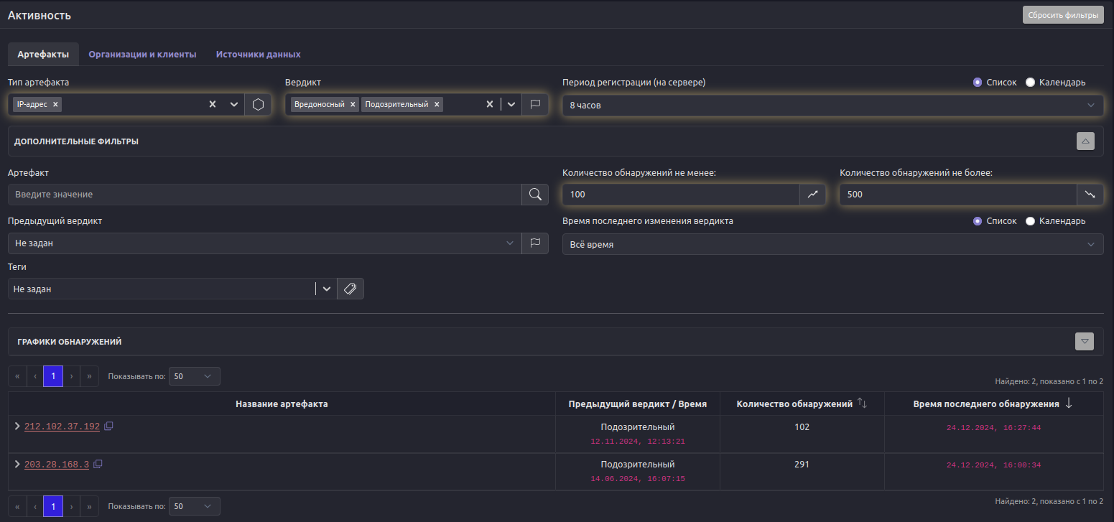
Task: Open the Источники данных tab
Action: [x=258, y=55]
